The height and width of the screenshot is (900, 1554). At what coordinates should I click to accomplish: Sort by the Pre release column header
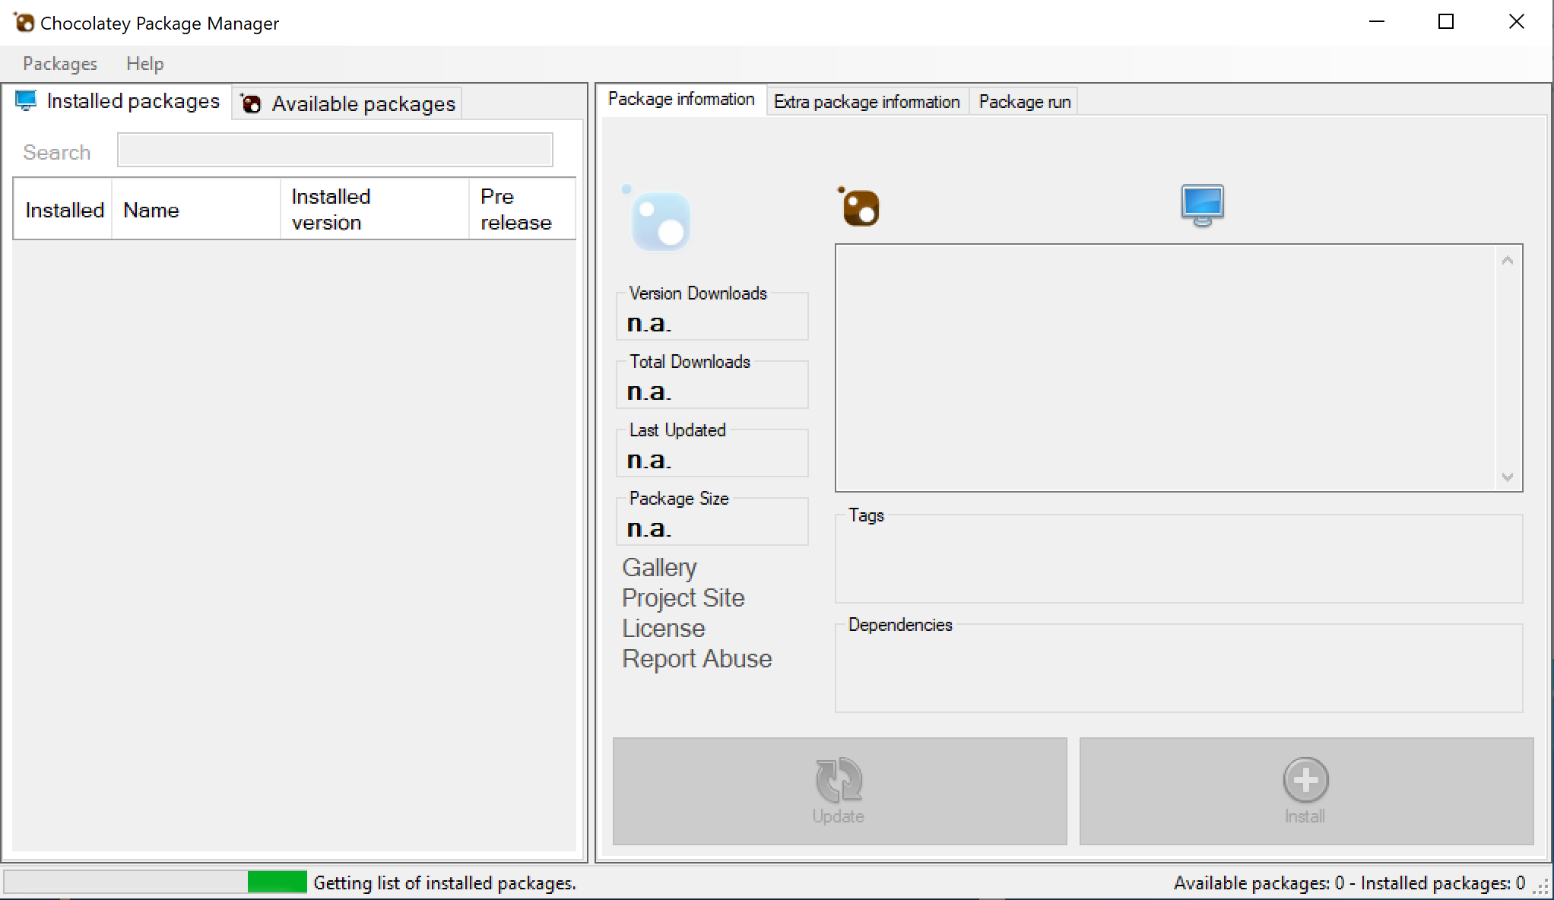(522, 209)
